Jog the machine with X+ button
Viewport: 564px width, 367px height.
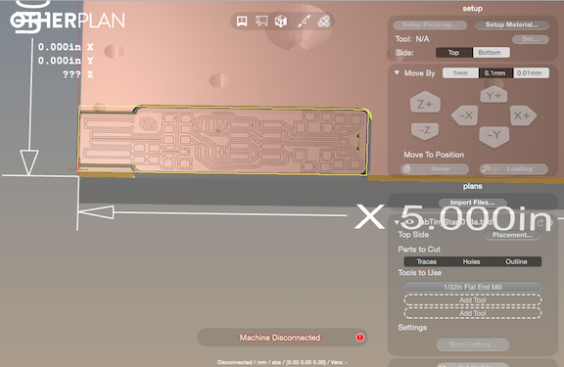point(523,115)
